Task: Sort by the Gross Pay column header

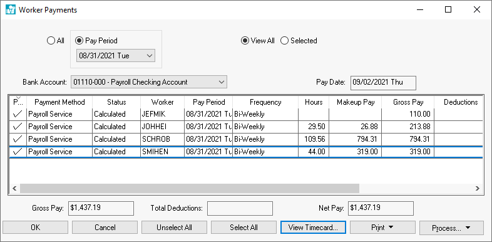Action: 408,102
